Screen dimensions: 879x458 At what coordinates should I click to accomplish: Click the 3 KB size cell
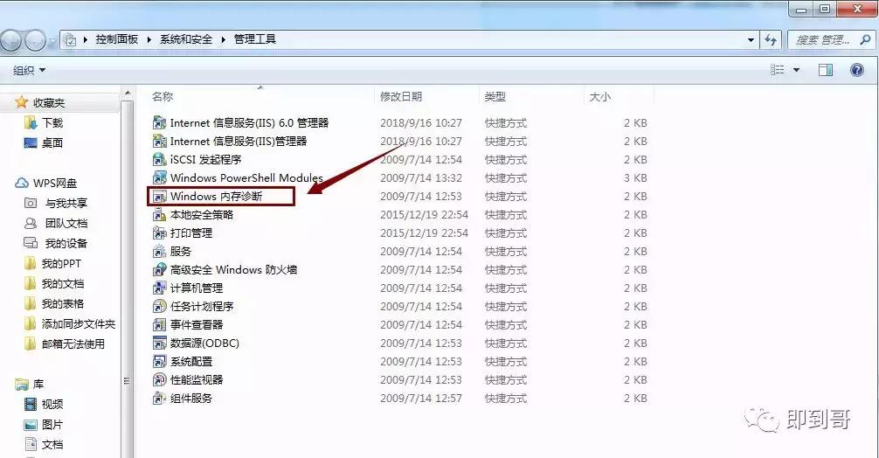[635, 178]
